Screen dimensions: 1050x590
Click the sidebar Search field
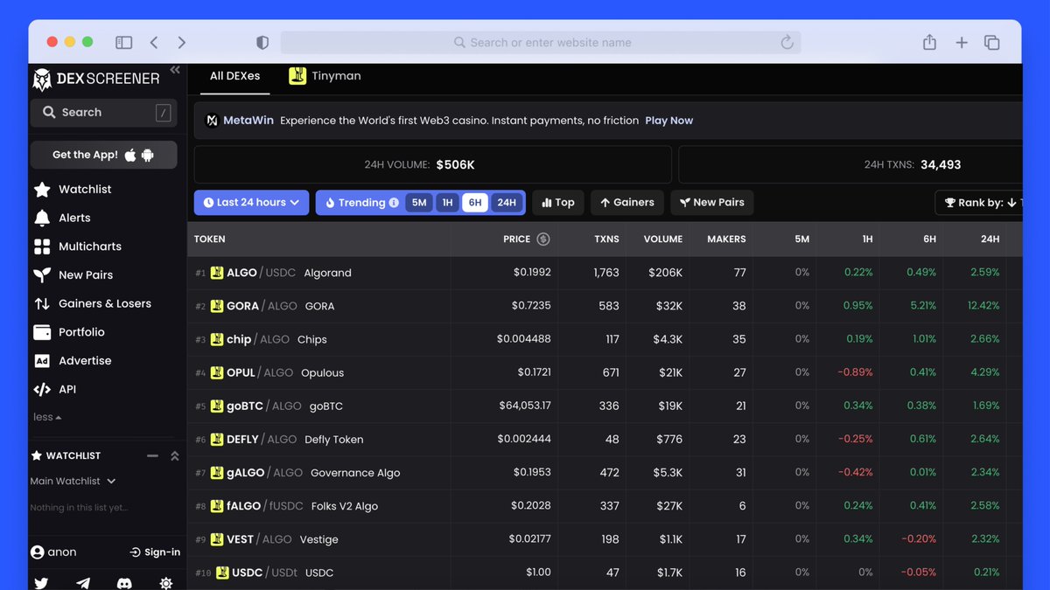tap(103, 112)
